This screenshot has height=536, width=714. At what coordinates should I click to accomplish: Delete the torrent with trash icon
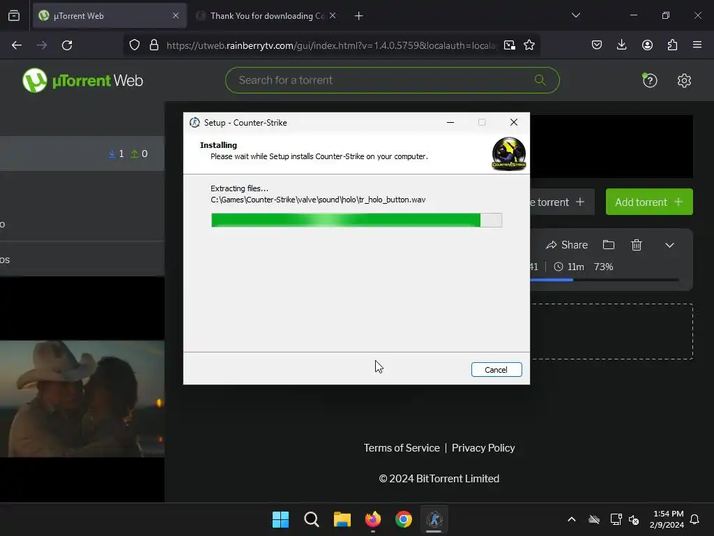tap(637, 245)
